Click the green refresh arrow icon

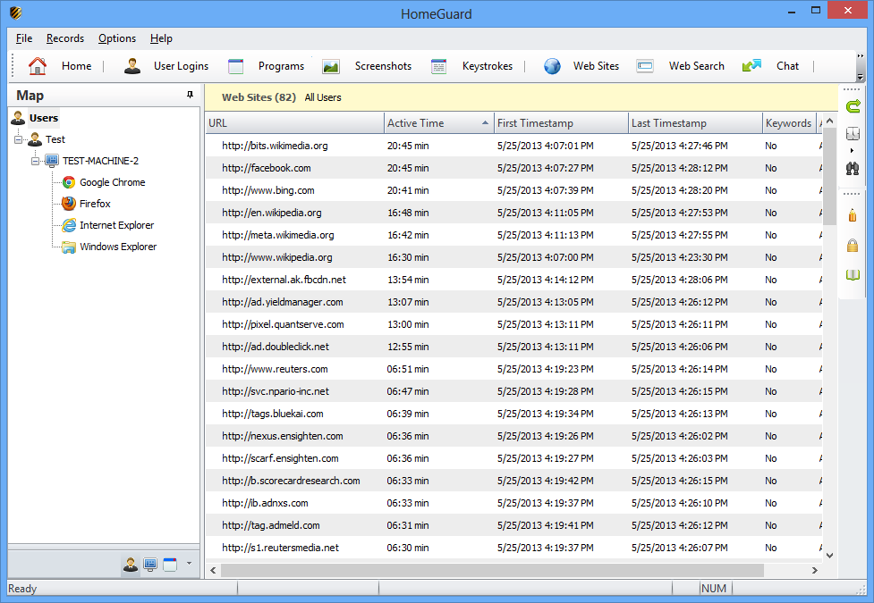click(x=853, y=107)
